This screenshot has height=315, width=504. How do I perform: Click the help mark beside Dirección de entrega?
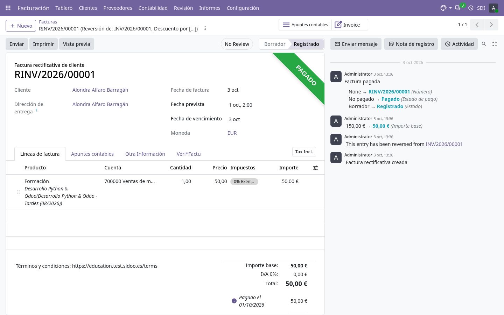[x=36, y=110]
